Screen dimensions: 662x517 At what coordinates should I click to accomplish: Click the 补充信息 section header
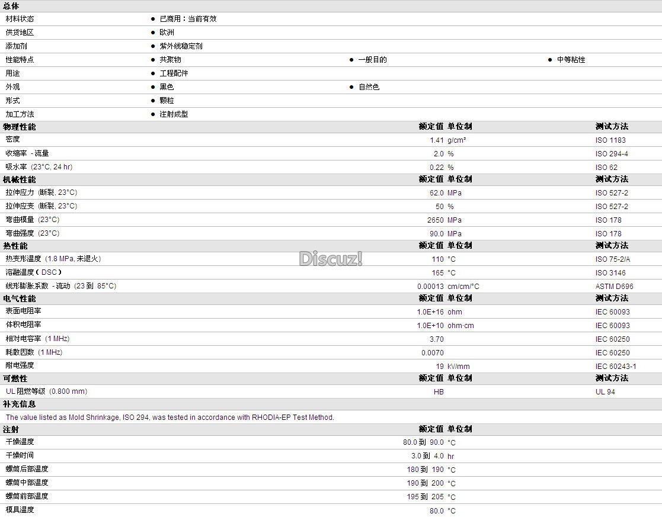click(20, 404)
